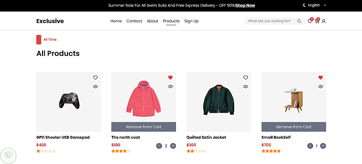Open the Sign Up menu item

pyautogui.click(x=191, y=21)
